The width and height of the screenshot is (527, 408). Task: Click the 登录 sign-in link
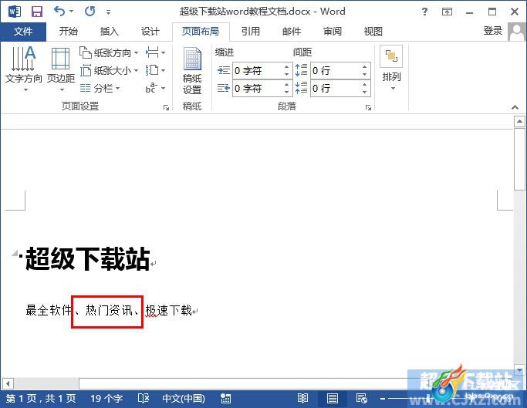(x=493, y=31)
